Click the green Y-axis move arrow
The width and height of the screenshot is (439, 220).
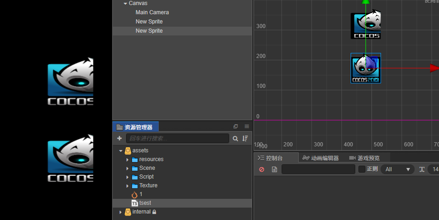(x=365, y=2)
